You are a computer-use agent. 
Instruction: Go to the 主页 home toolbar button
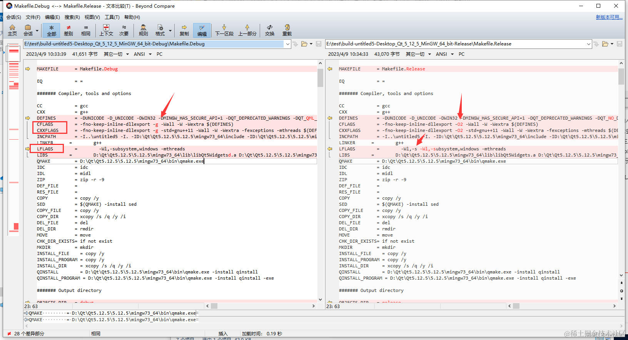coord(12,30)
